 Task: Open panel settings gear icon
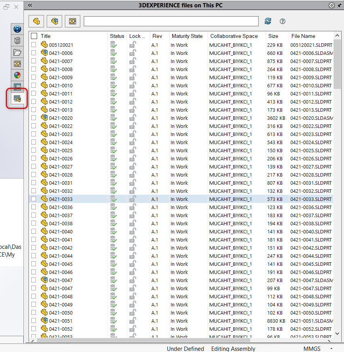coord(331,5)
